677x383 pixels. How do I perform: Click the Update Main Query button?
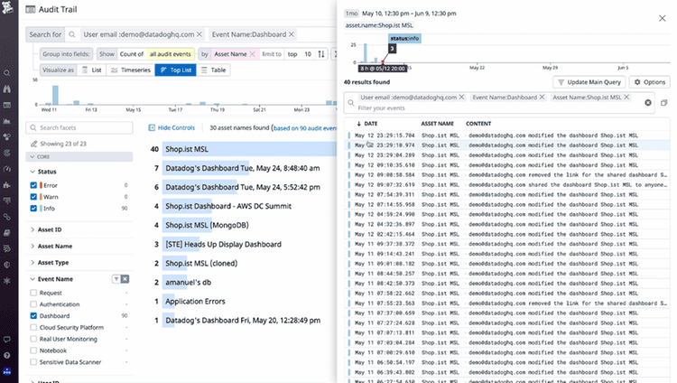click(589, 82)
